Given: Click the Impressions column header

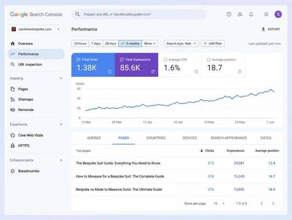Looking at the screenshot, I should pos(236,151).
